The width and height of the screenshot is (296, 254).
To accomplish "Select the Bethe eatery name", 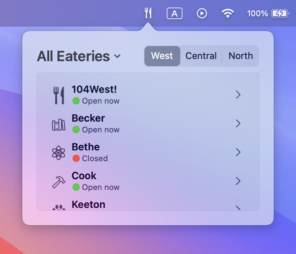I will 86,147.
